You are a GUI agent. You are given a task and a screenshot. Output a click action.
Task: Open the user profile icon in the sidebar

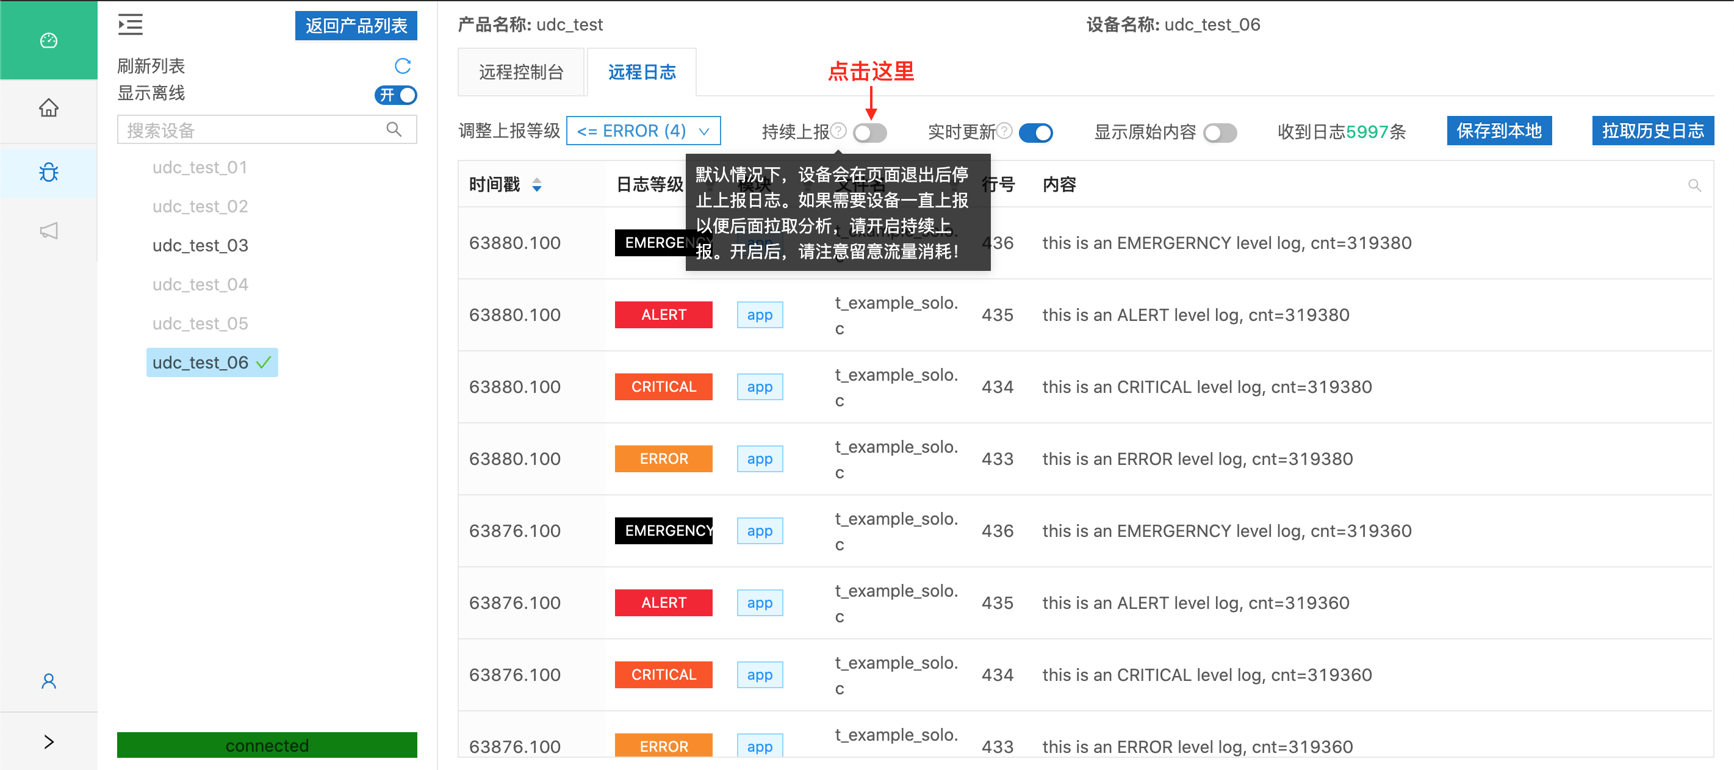(48, 681)
